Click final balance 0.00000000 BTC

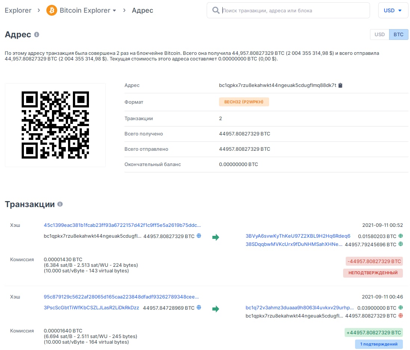tap(238, 165)
